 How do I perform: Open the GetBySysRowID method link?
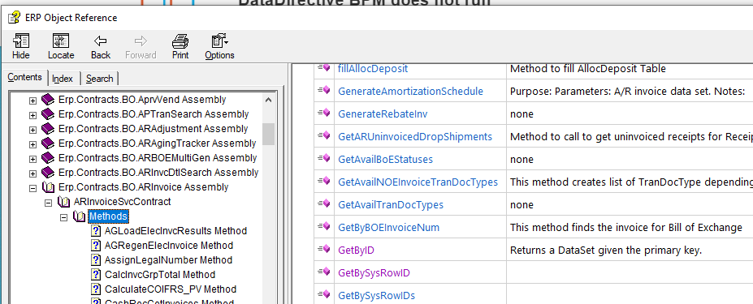374,273
